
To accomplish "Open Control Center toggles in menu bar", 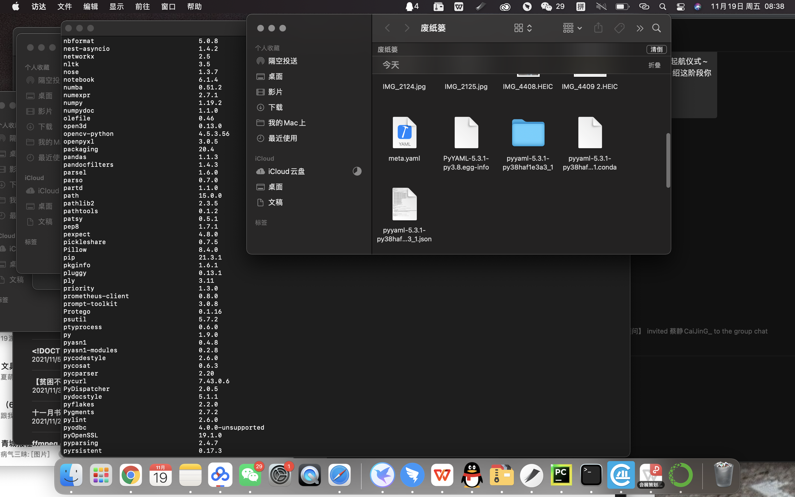I will [680, 7].
